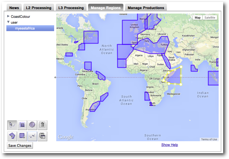
Task: Select the edit-region pointer tool
Action: [12, 125]
